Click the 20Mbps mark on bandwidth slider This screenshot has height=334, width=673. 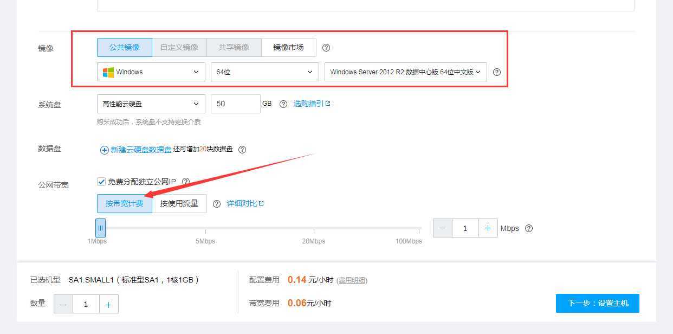(x=314, y=241)
